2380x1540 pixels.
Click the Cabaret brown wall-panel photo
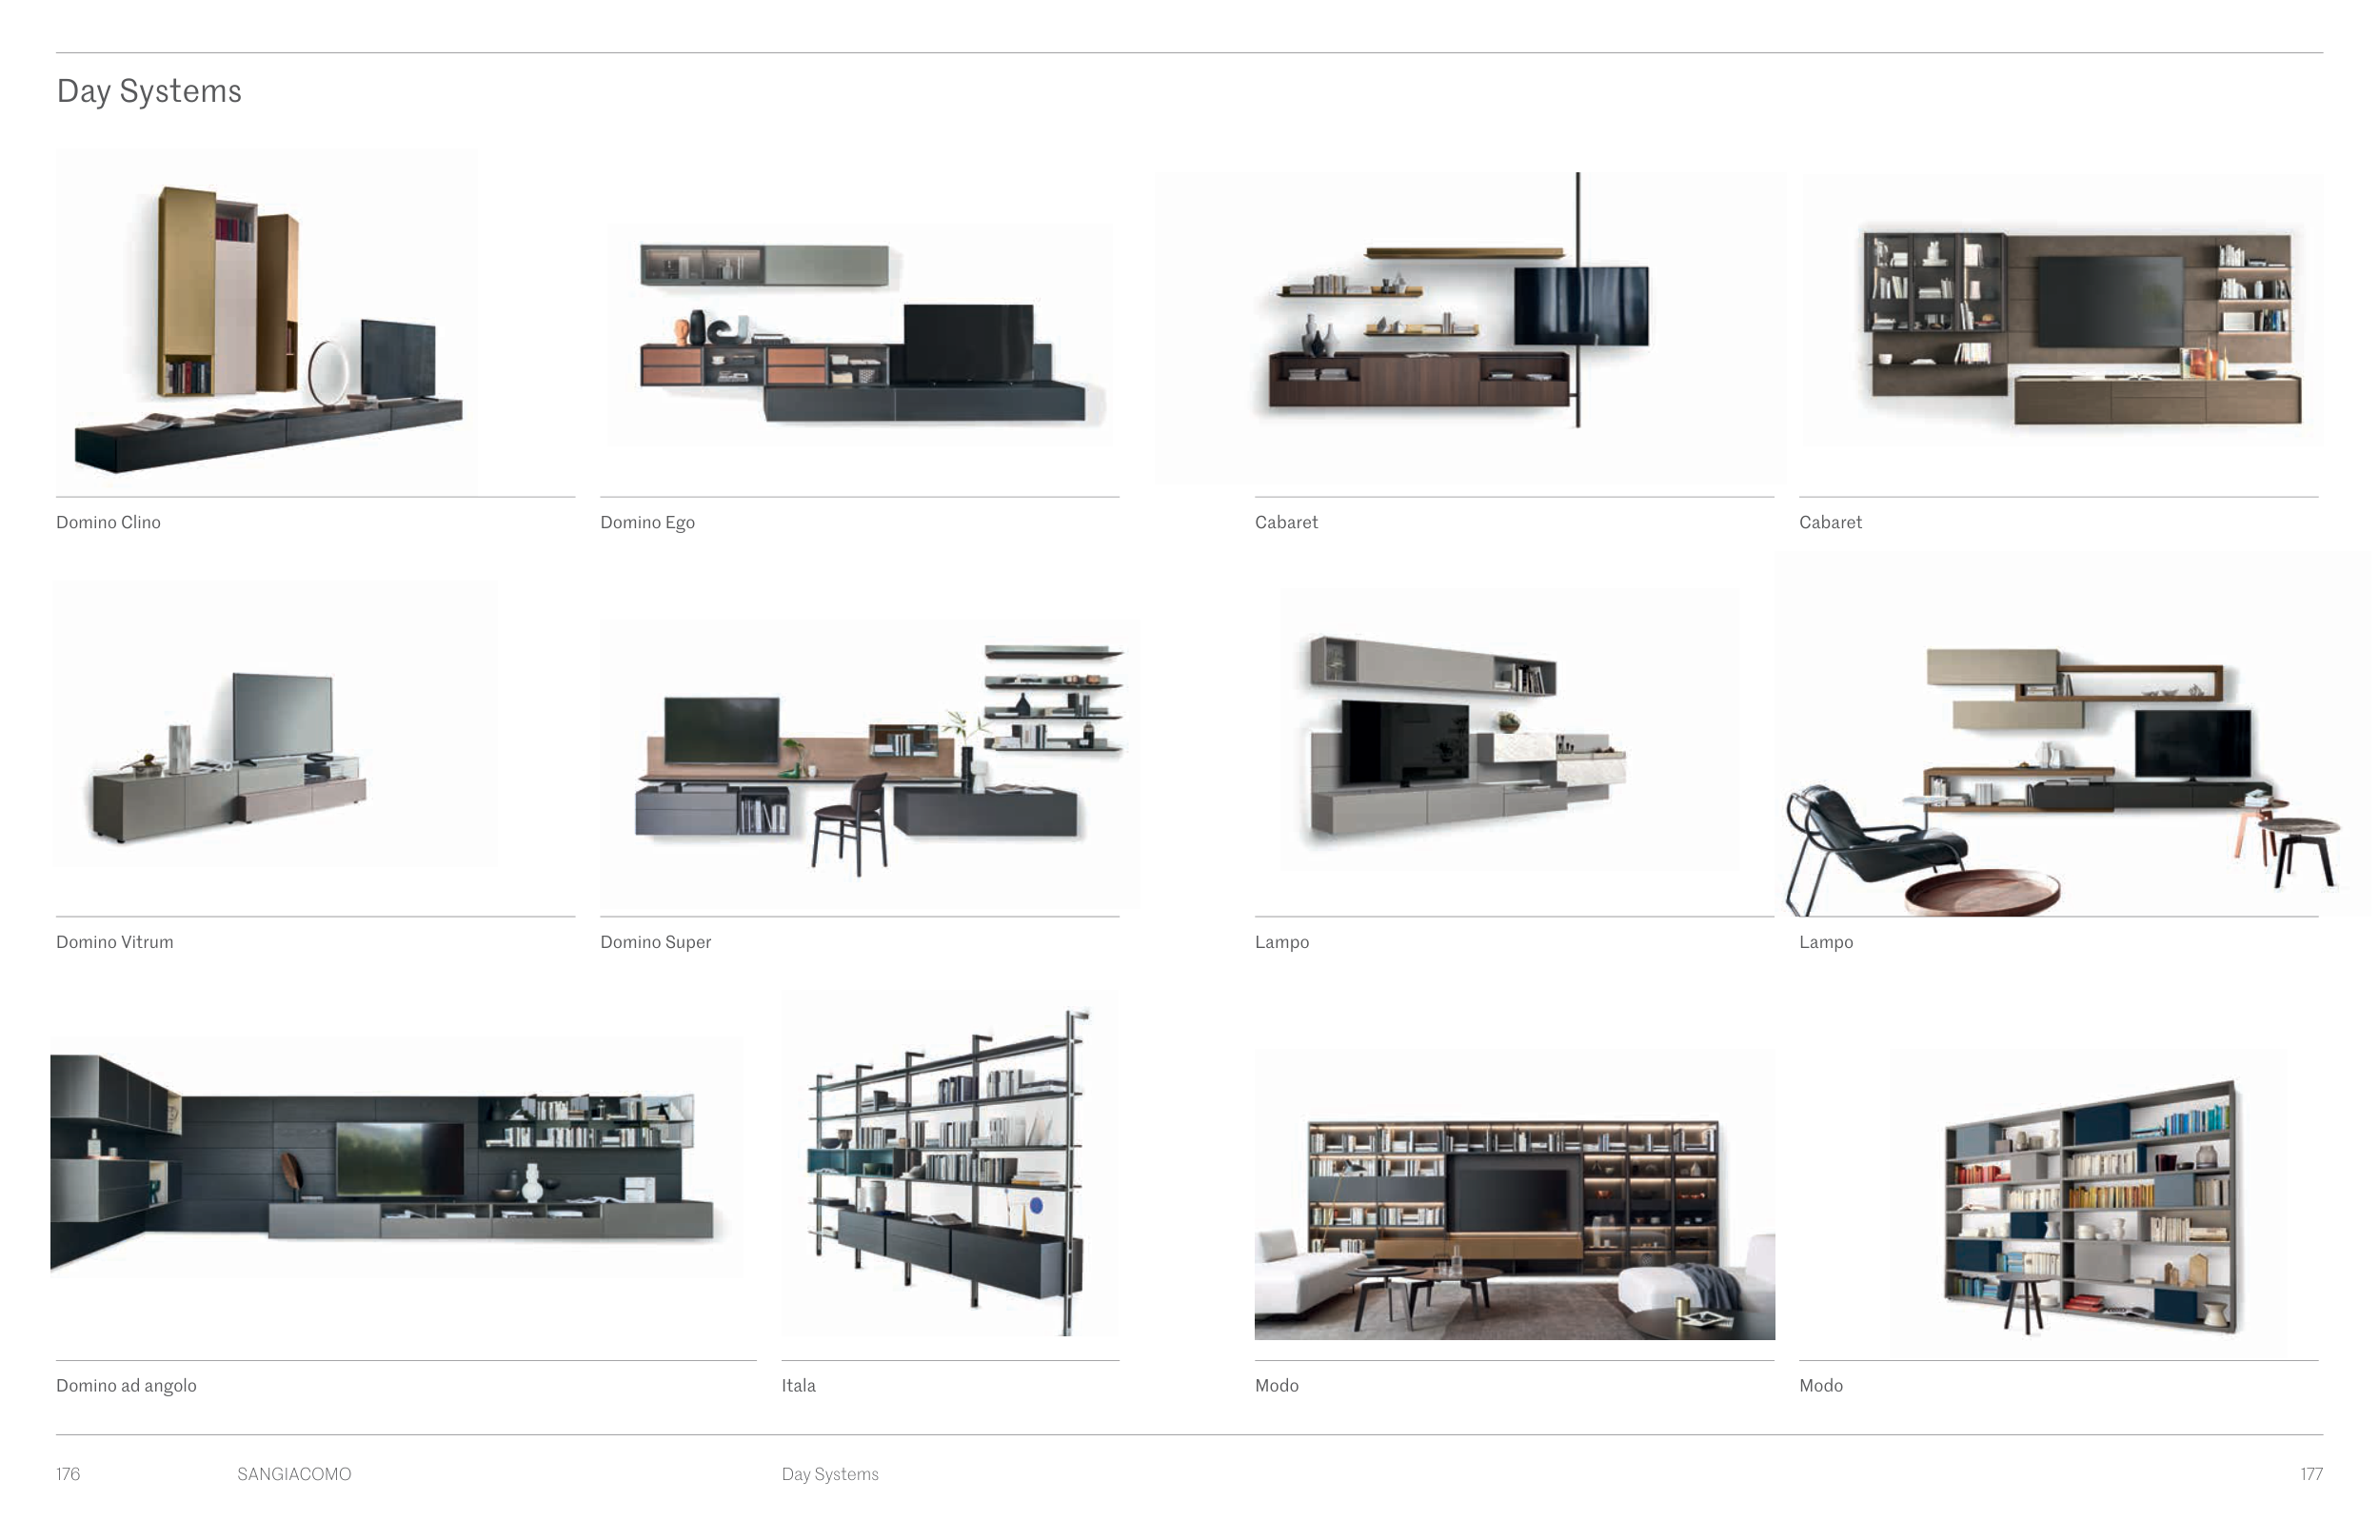click(x=2062, y=310)
